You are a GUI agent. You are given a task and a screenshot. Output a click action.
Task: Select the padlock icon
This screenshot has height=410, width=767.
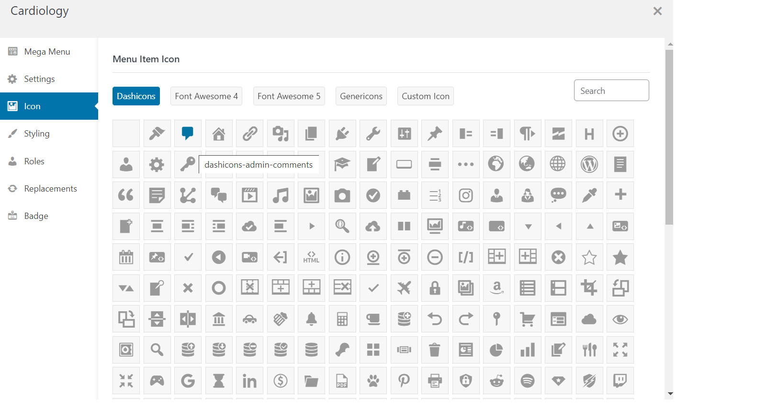point(435,288)
